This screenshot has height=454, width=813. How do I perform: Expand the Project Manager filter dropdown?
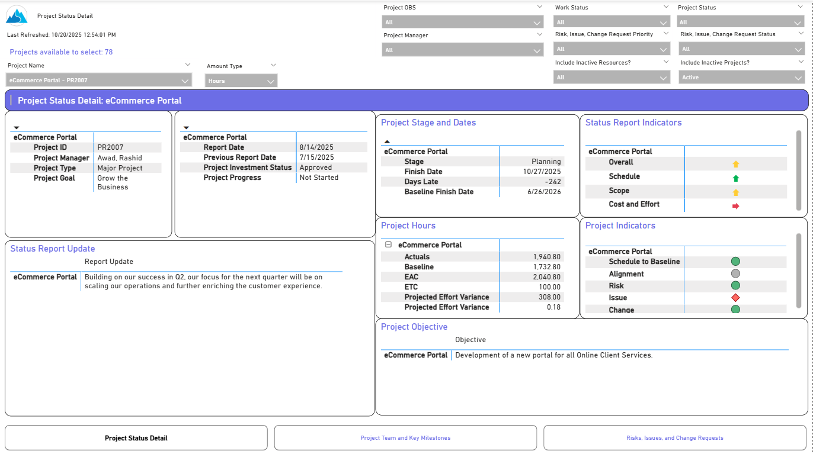[x=463, y=50]
